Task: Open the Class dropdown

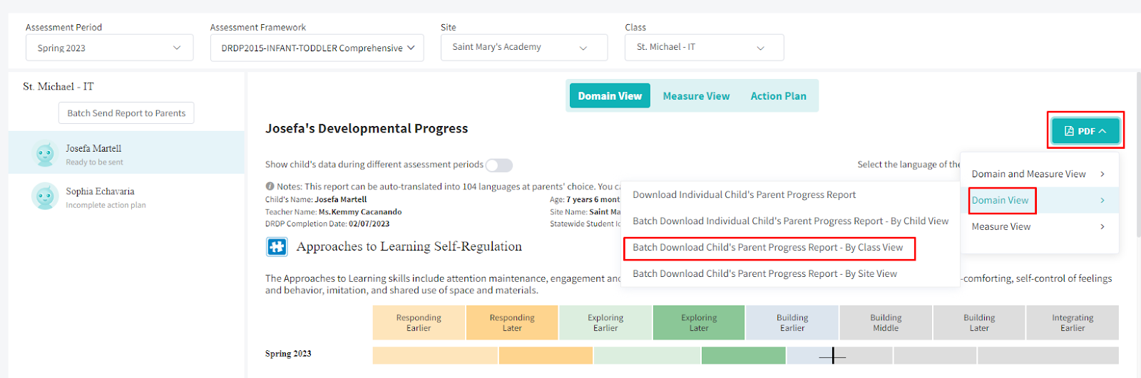Action: 704,48
